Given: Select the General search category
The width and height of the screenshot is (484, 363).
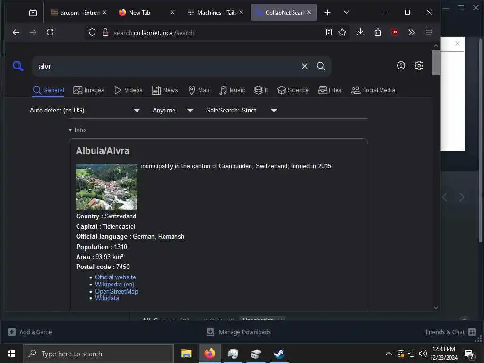Looking at the screenshot, I should click(49, 90).
